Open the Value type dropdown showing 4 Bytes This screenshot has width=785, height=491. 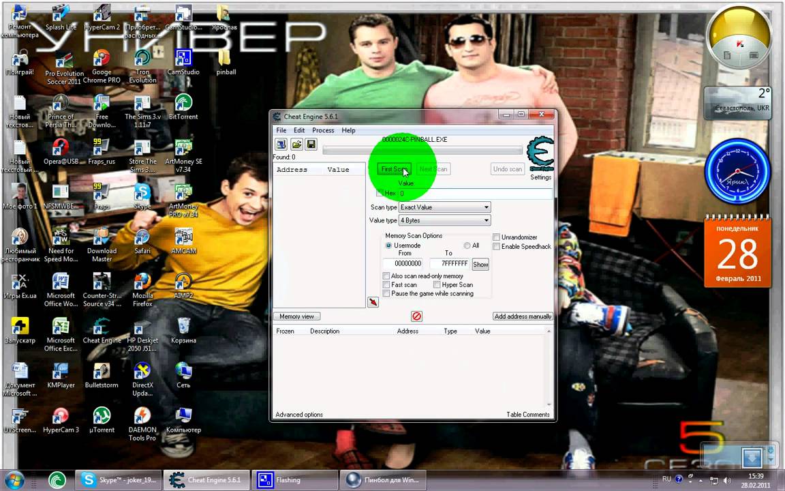pos(444,220)
